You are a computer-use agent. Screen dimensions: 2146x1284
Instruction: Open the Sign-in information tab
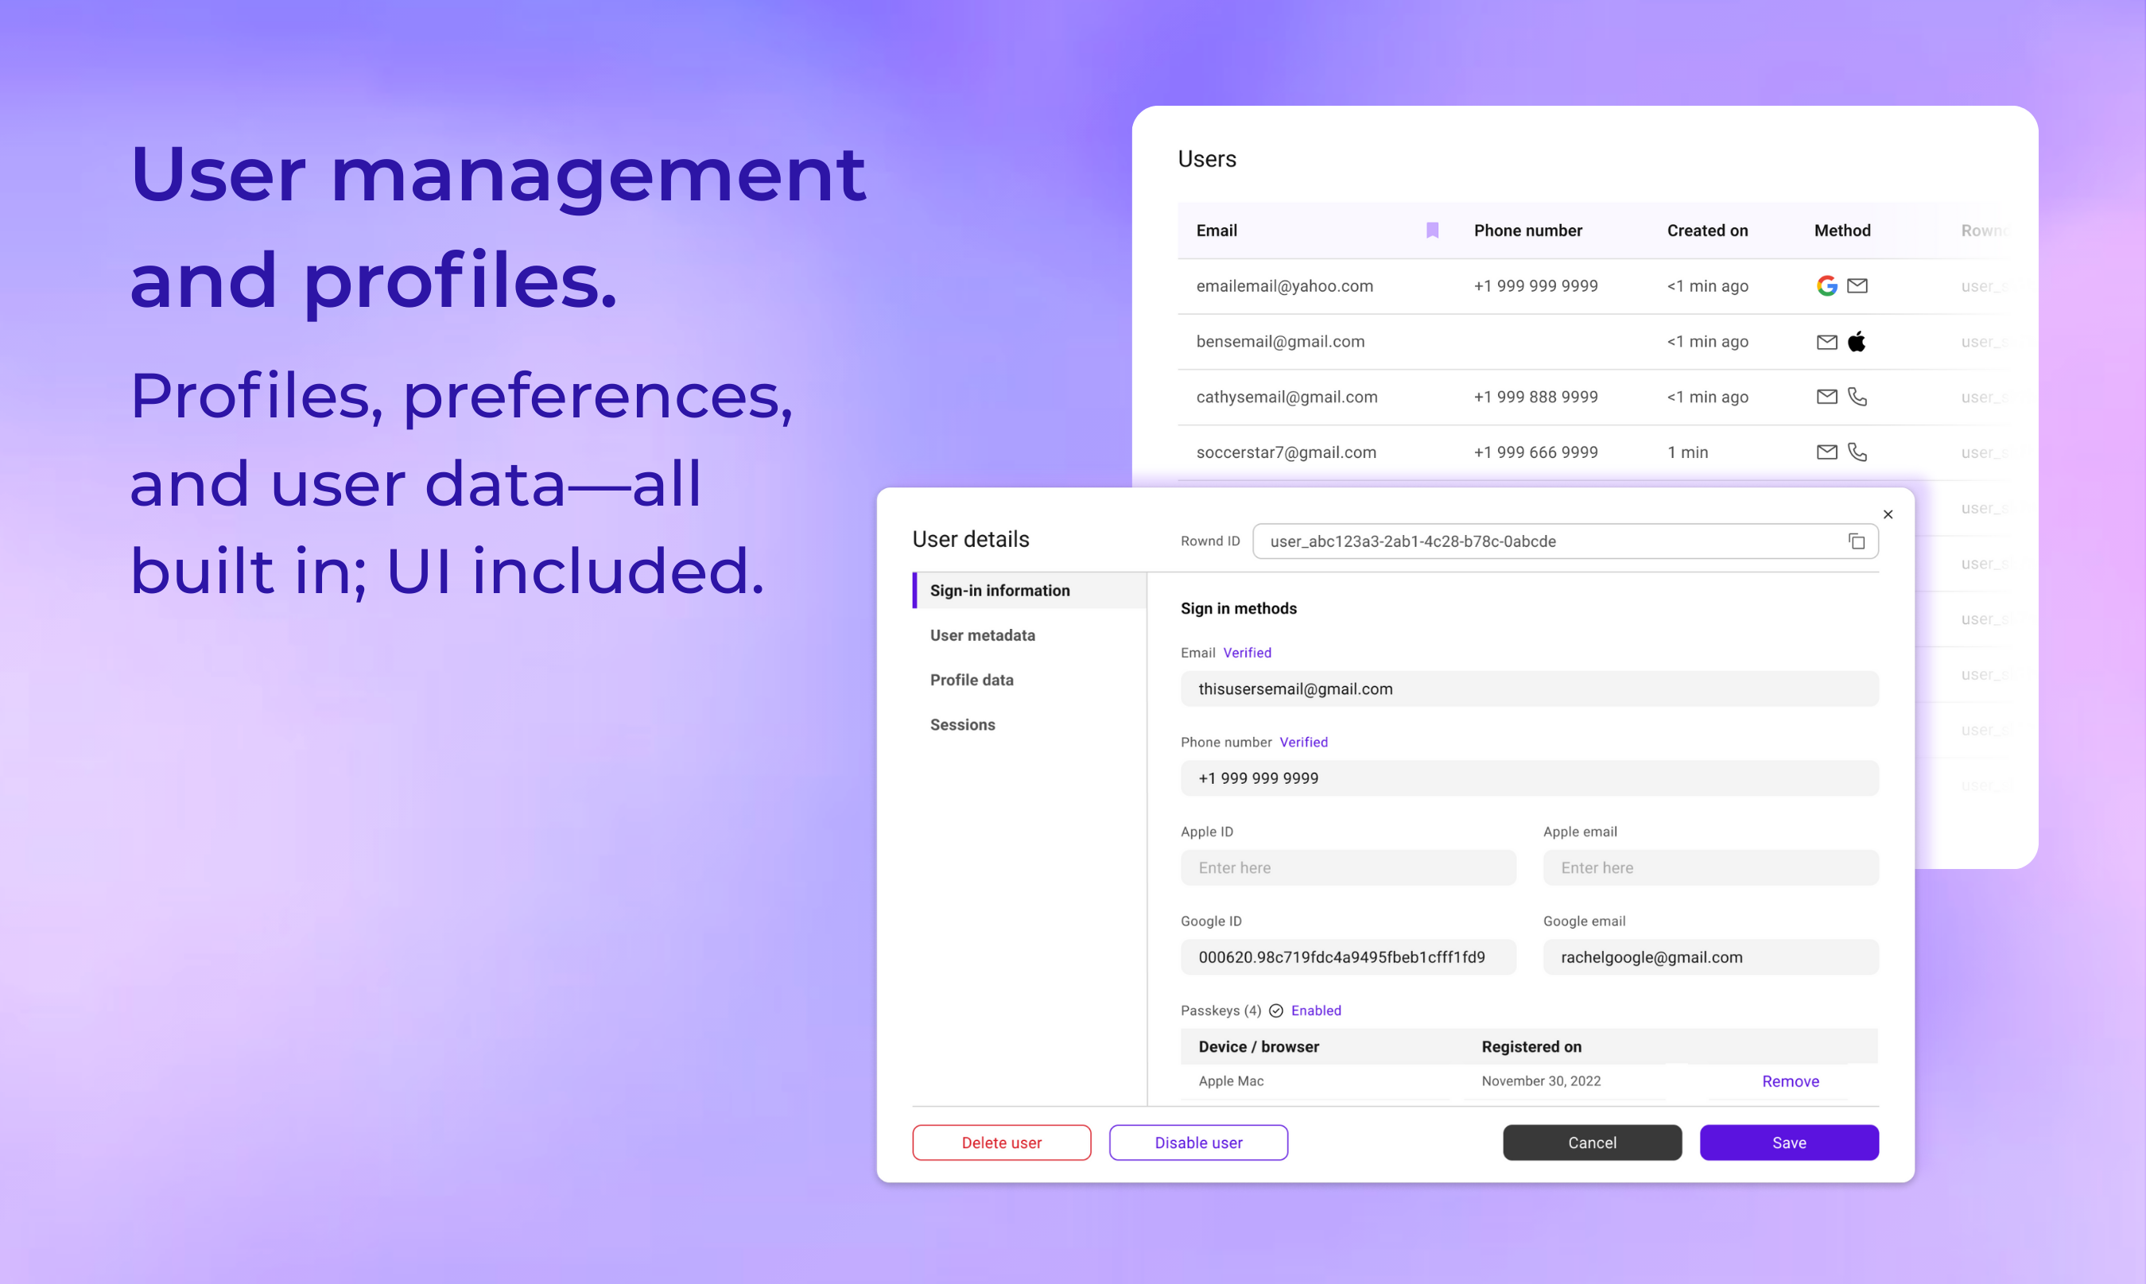1030,590
